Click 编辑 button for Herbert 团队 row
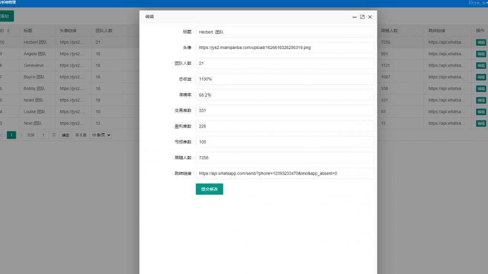The width and height of the screenshot is (488, 274). [481, 42]
